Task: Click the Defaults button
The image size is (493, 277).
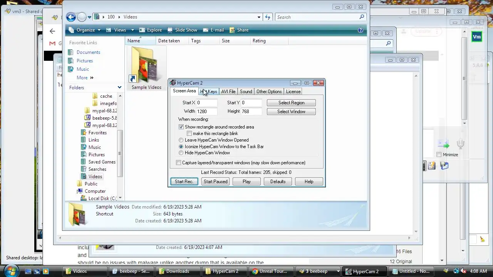Action: coord(278,182)
